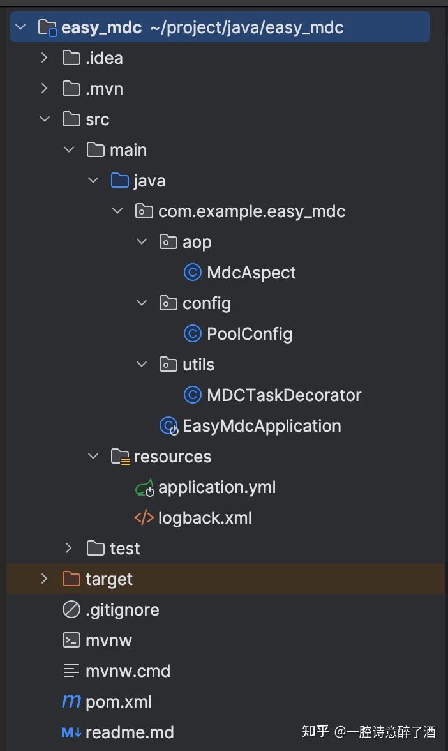
Task: Expand the test directory
Action: point(68,548)
